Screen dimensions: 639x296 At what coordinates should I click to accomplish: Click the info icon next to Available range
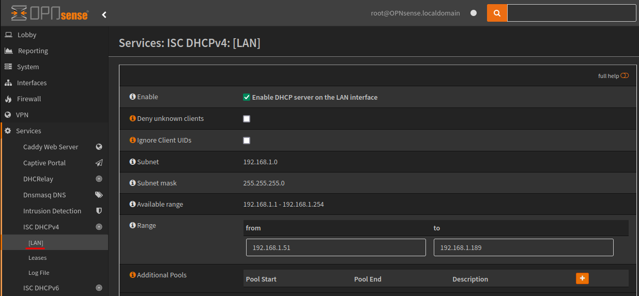tap(132, 204)
